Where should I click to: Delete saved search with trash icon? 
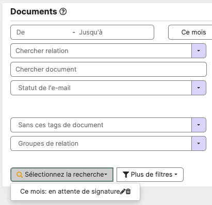128,192
